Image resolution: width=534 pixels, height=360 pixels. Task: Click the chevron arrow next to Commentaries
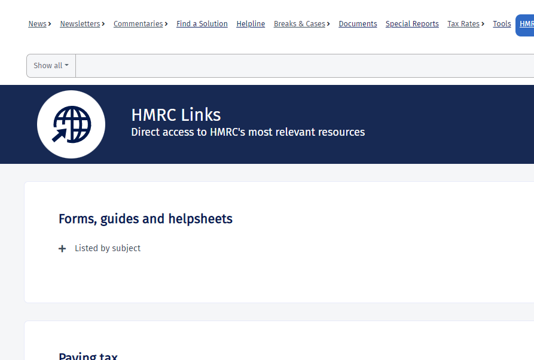click(x=166, y=24)
